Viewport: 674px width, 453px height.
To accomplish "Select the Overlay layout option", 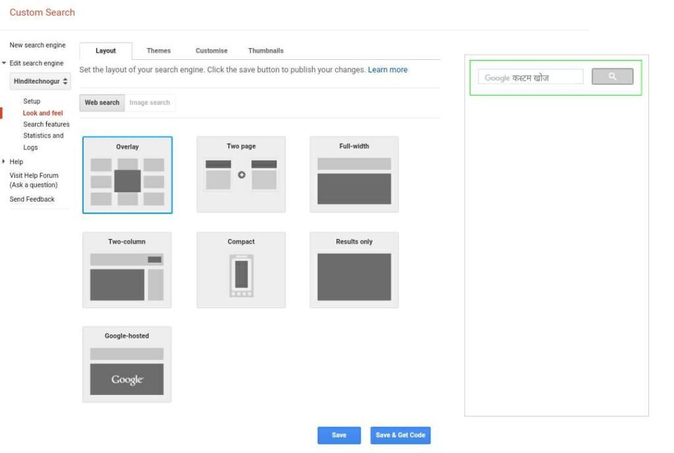I will (x=127, y=175).
